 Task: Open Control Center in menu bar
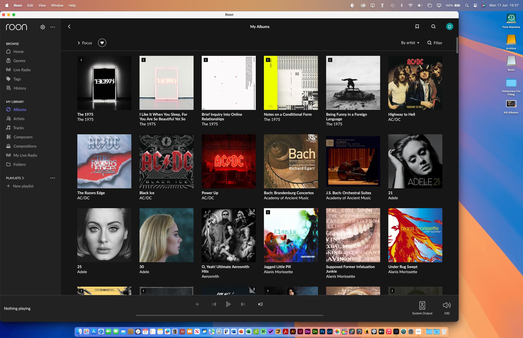475,5
